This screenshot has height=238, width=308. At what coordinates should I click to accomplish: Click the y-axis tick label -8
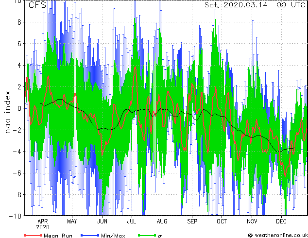click(17, 194)
